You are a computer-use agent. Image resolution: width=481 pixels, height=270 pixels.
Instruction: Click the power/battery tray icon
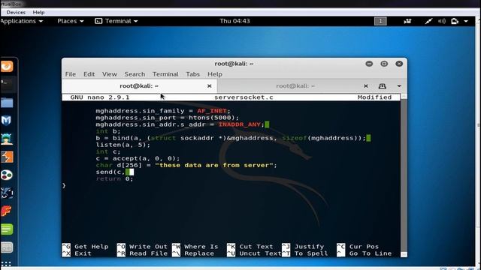pyautogui.click(x=455, y=21)
